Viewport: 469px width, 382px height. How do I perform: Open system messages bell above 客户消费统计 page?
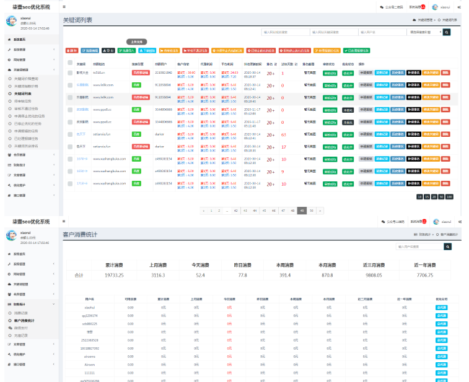pos(417,221)
